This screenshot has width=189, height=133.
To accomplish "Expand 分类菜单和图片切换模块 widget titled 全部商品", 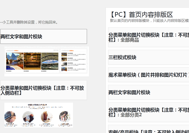I will coord(149,37).
